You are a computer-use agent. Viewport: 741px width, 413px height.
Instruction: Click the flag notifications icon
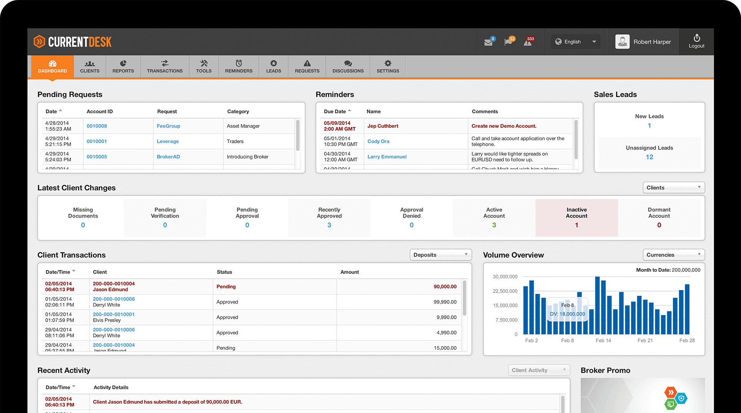pos(509,42)
